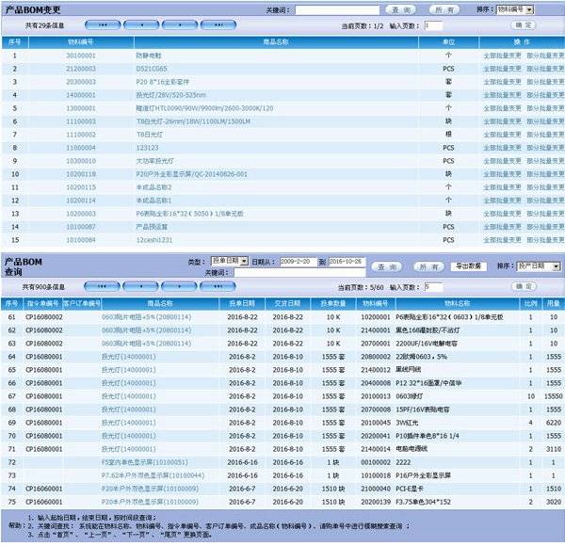This screenshot has height=546, width=565.
Task: Go to previous page in 产品BOM查询 pager
Action: 139,286
